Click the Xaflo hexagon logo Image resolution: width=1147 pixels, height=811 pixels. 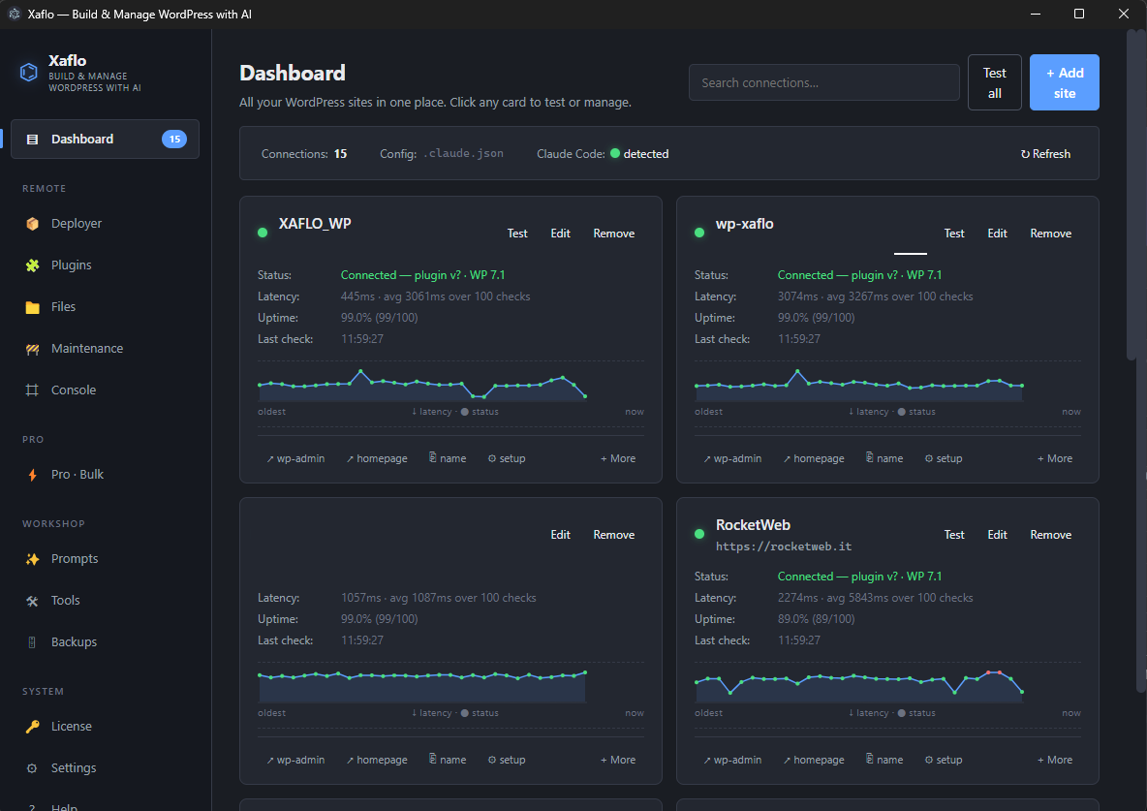click(28, 72)
